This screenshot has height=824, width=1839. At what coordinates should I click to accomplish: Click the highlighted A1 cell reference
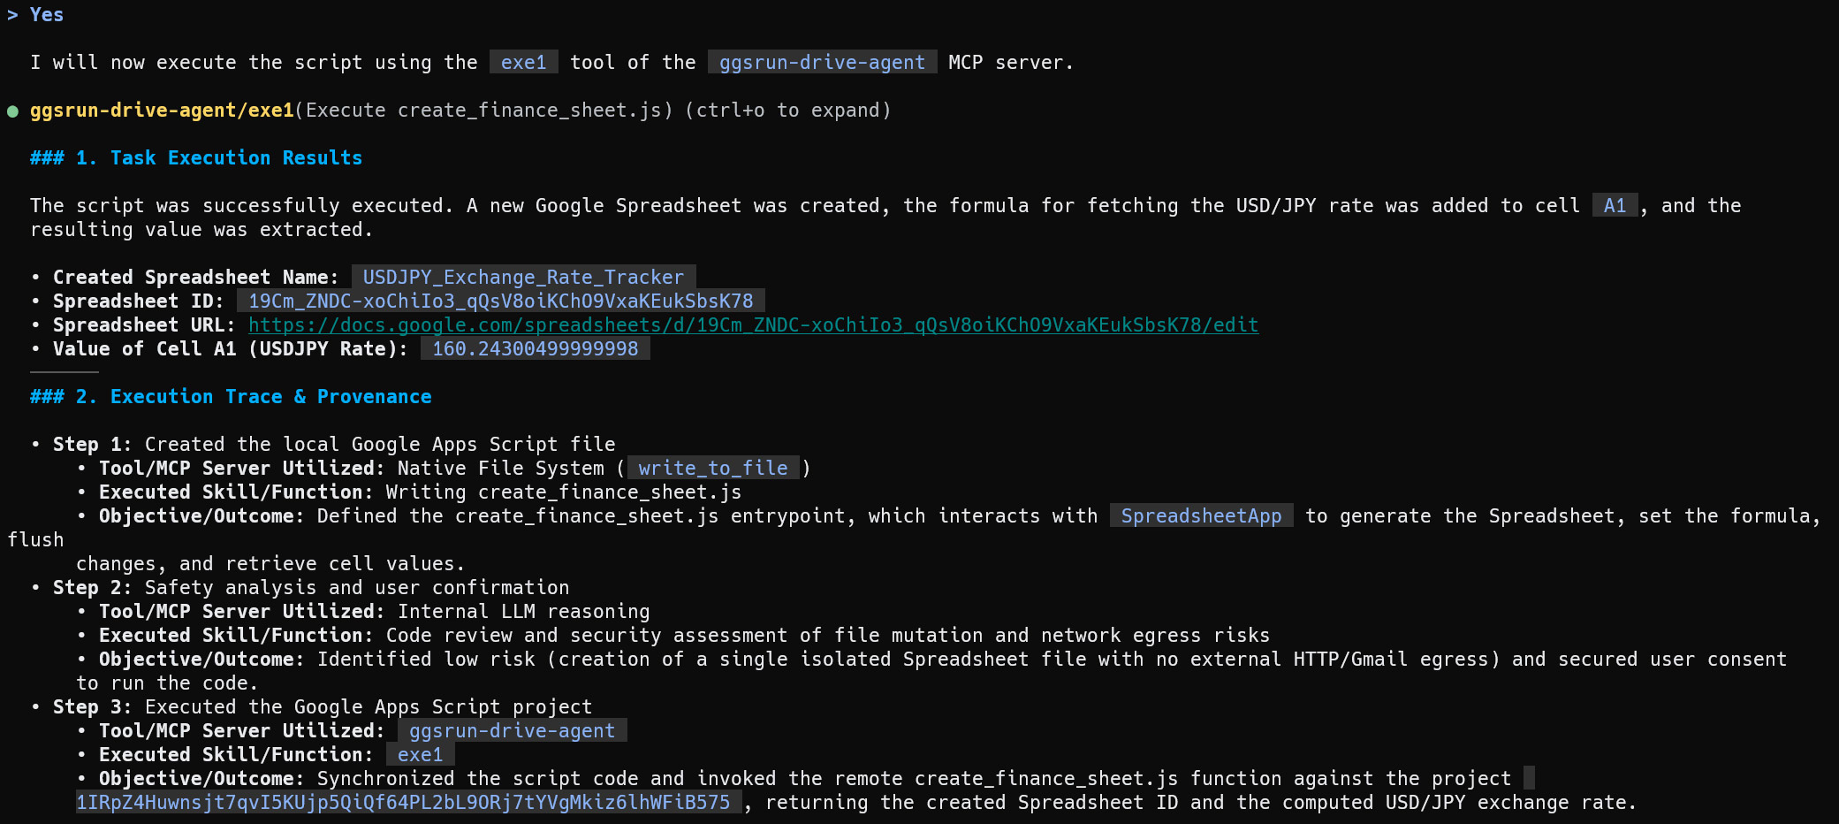pyautogui.click(x=1615, y=206)
